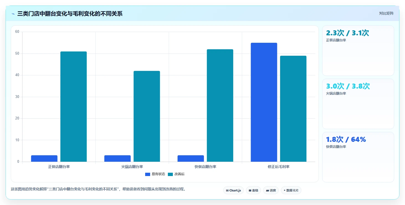Click the title 三类门店中翻台变化与毛利变化的不同关系
This screenshot has height=205, width=405.
[x=70, y=14]
